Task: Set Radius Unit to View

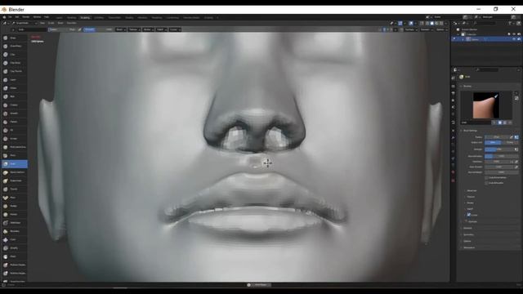Action: click(x=493, y=143)
